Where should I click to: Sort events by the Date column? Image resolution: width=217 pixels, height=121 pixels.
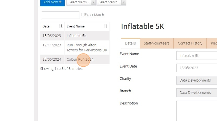(52, 26)
